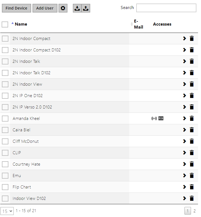Open the settings gear icon
Viewport: 201px width, 217px height.
click(63, 8)
